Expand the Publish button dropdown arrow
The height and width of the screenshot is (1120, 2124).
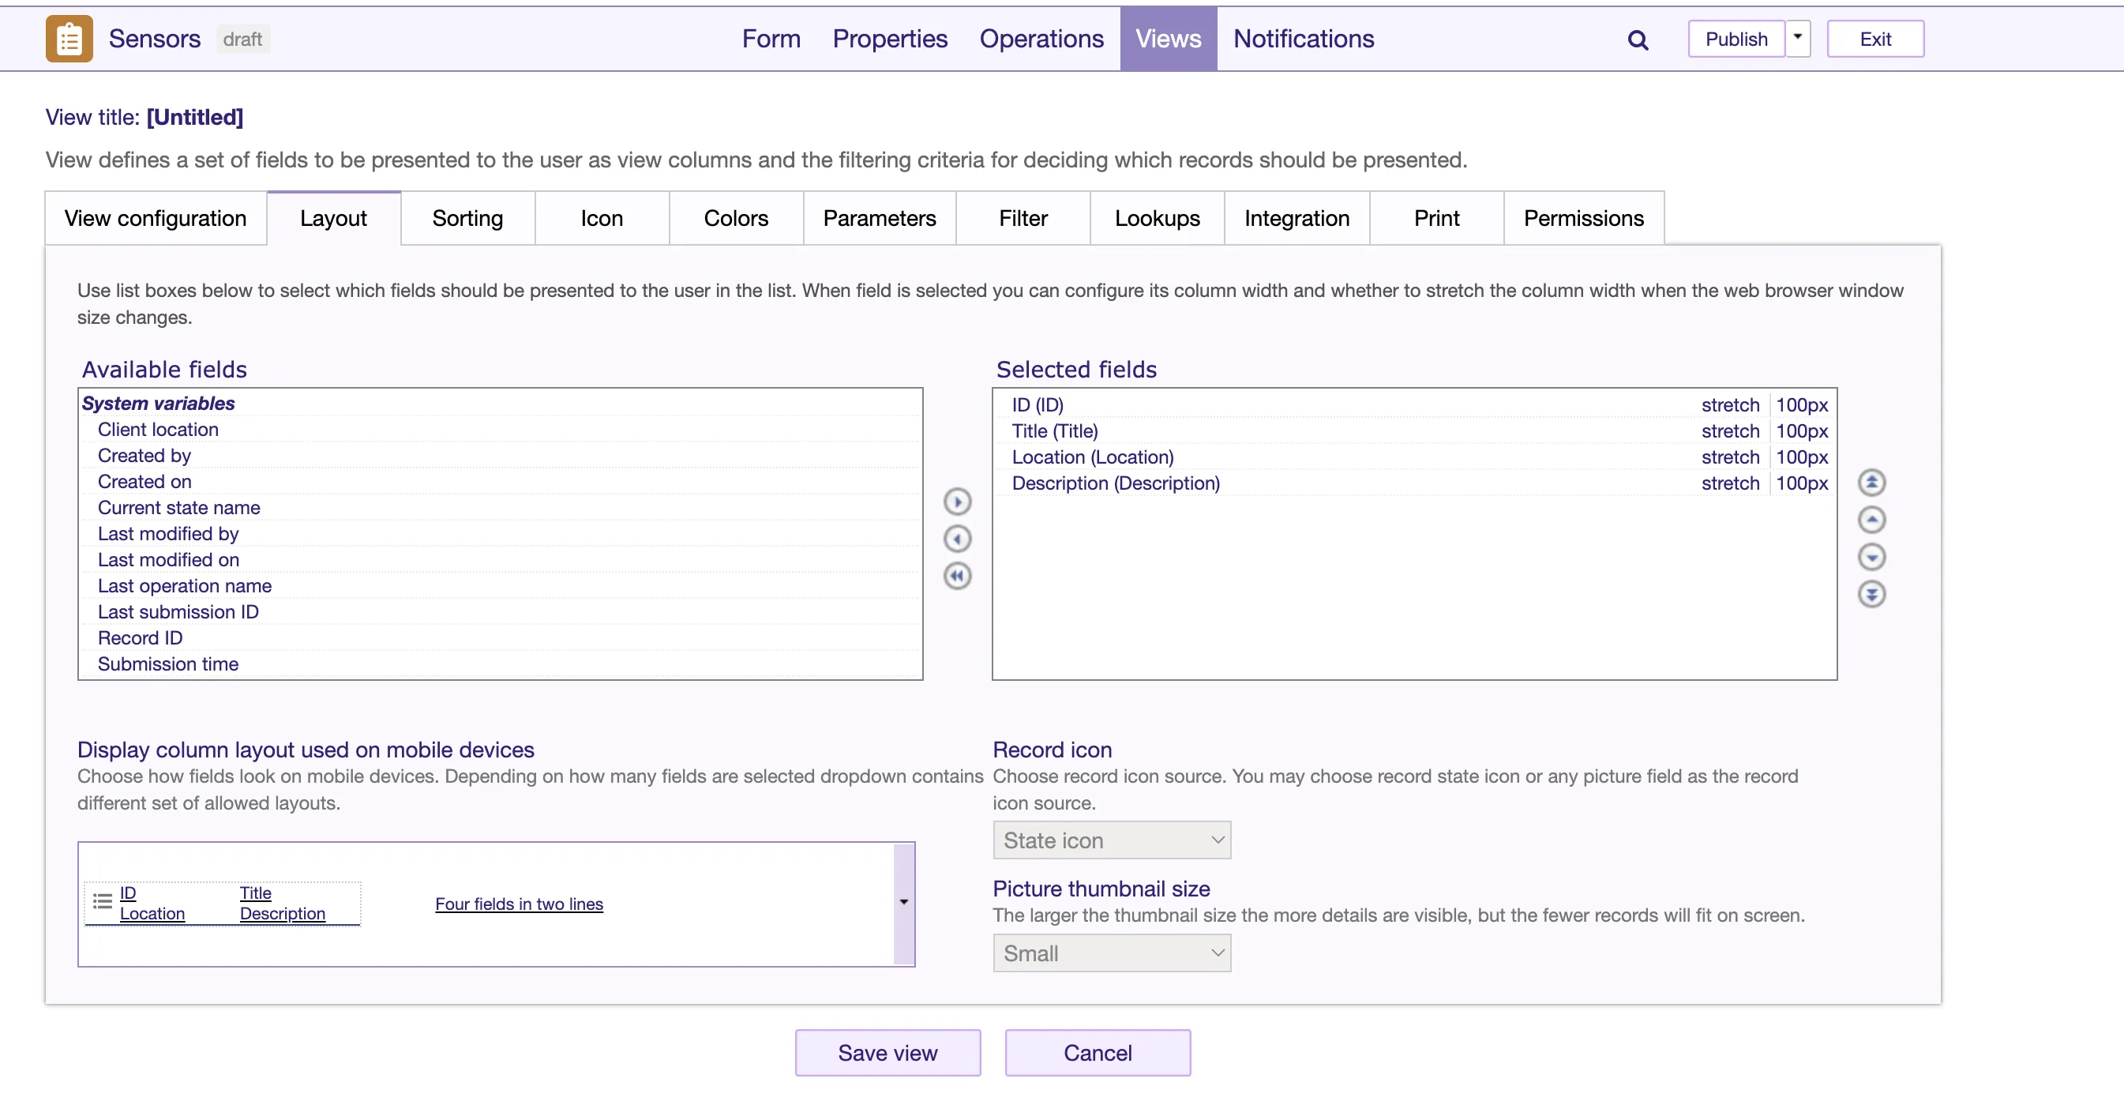point(1797,39)
